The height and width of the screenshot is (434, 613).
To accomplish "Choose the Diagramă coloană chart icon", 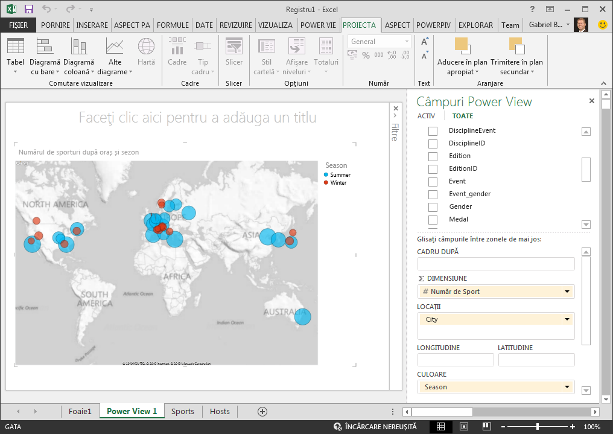I will tap(78, 46).
